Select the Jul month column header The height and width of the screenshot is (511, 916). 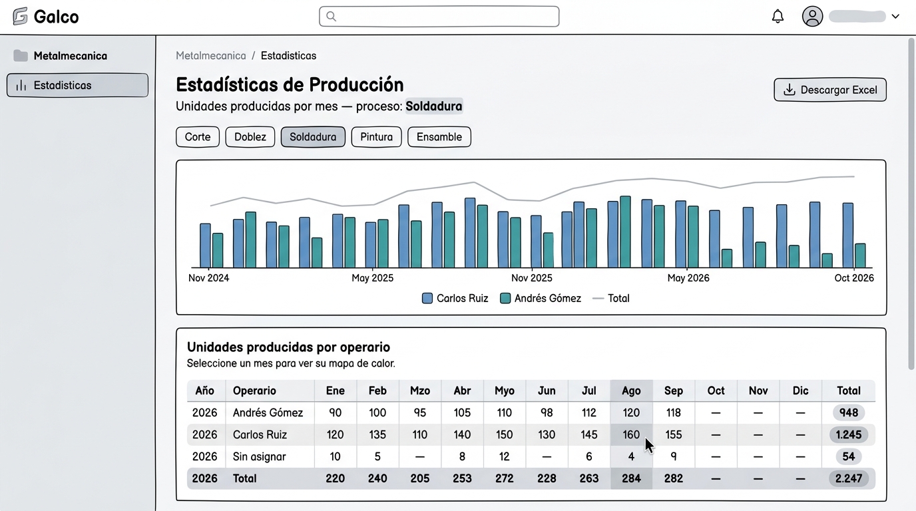click(x=589, y=391)
